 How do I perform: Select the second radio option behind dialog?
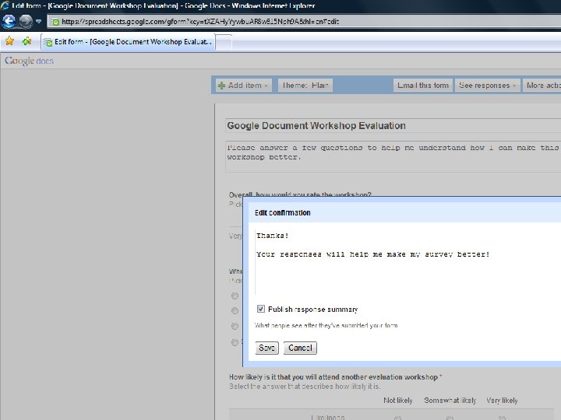(x=235, y=310)
